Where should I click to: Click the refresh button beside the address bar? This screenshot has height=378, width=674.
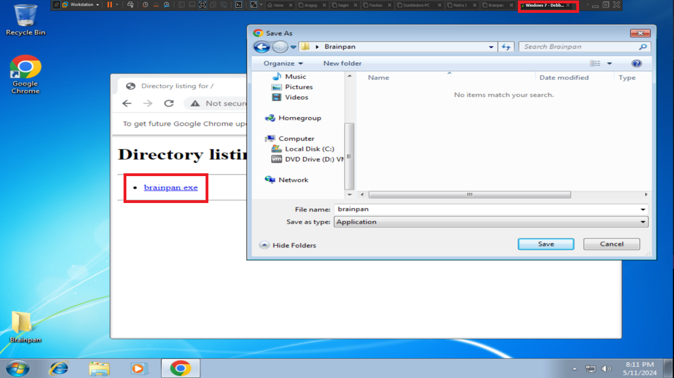[506, 47]
